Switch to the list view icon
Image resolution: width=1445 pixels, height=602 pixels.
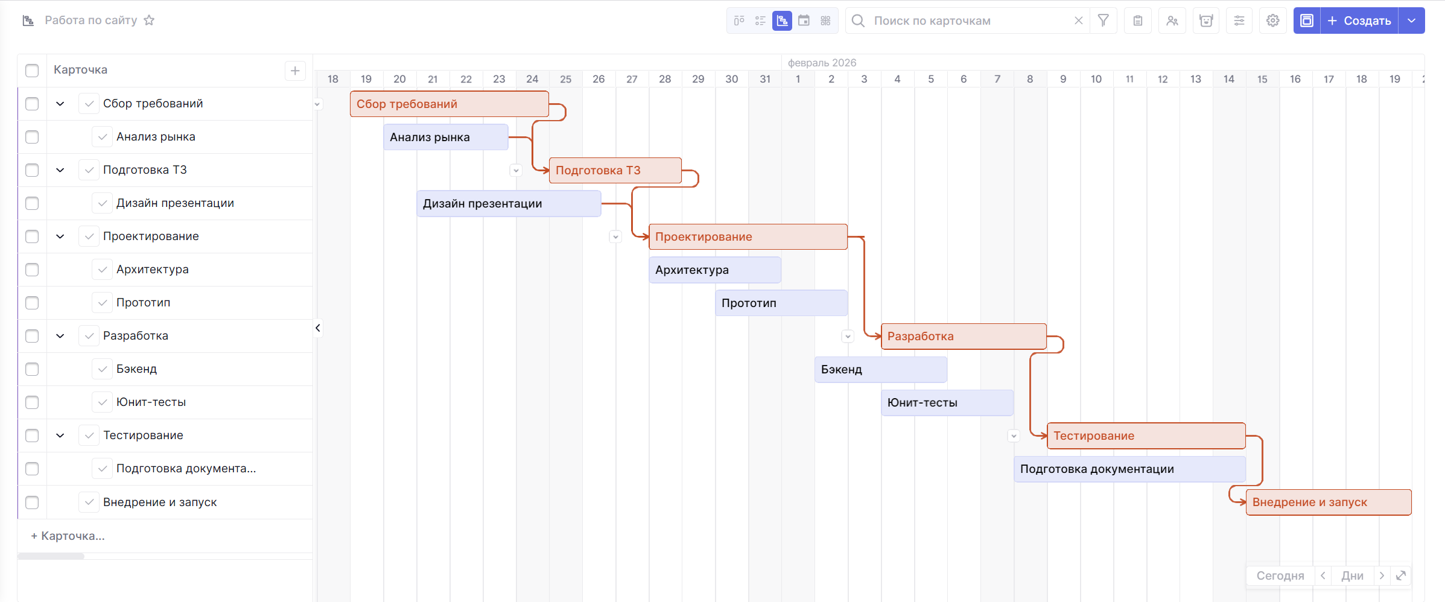coord(760,21)
